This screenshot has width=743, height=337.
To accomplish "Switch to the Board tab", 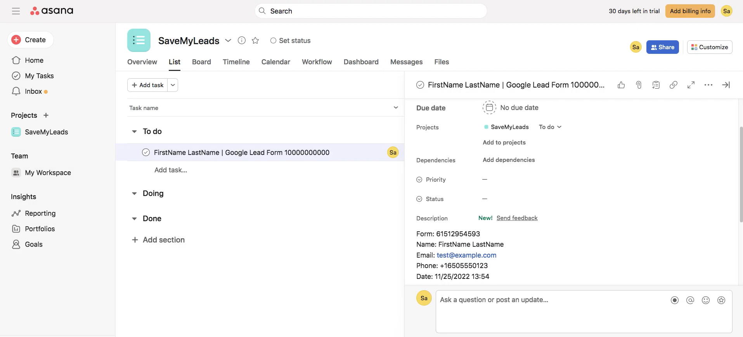I will [201, 62].
